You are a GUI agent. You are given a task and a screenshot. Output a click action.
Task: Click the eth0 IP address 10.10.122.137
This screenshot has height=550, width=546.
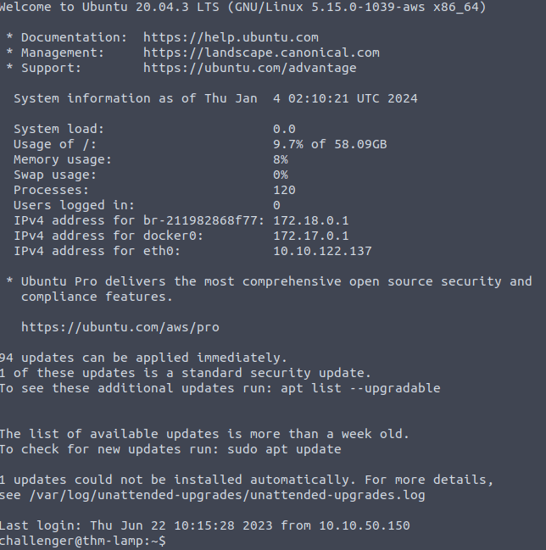coord(322,251)
